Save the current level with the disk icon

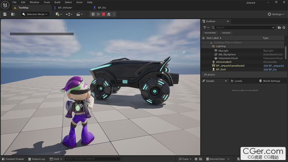5,14
